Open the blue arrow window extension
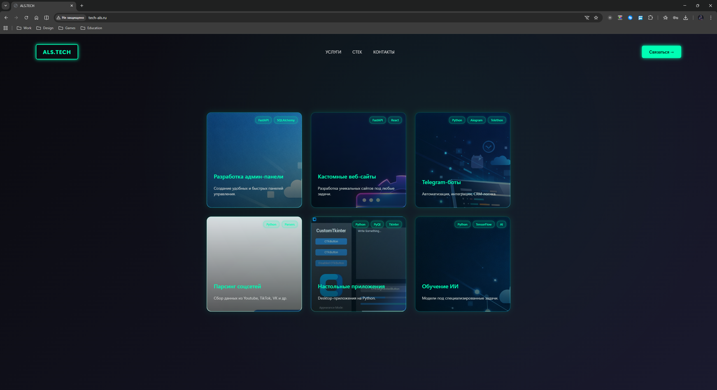The image size is (717, 390). pos(641,18)
